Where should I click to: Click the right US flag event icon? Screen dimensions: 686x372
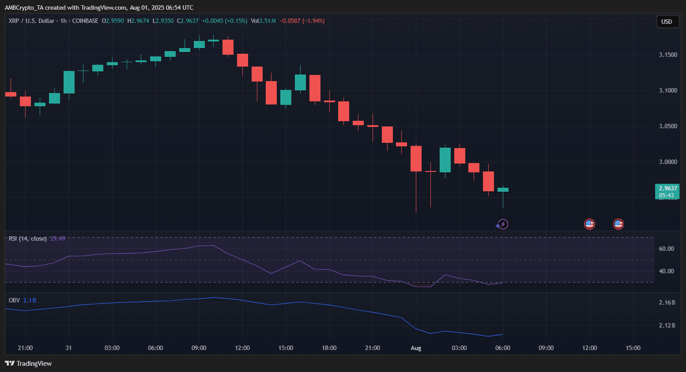(x=618, y=224)
